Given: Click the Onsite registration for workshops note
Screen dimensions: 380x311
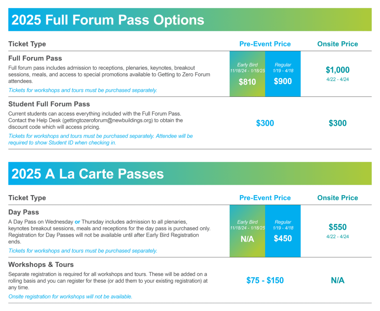Looking at the screenshot, I should click(x=70, y=297).
